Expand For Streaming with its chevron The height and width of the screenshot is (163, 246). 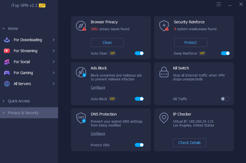click(x=54, y=51)
